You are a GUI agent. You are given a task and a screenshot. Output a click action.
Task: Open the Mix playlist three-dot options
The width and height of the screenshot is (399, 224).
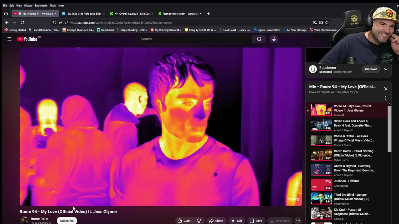(386, 98)
